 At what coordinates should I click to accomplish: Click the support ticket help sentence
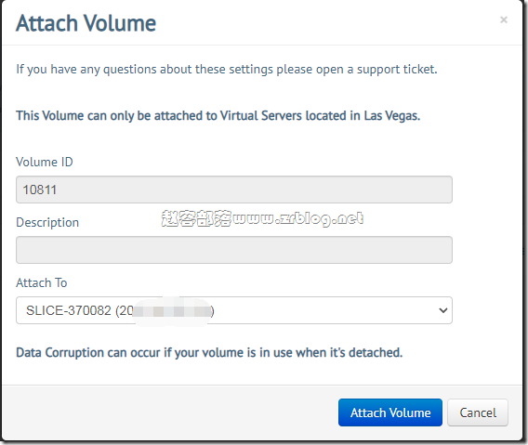tap(227, 70)
